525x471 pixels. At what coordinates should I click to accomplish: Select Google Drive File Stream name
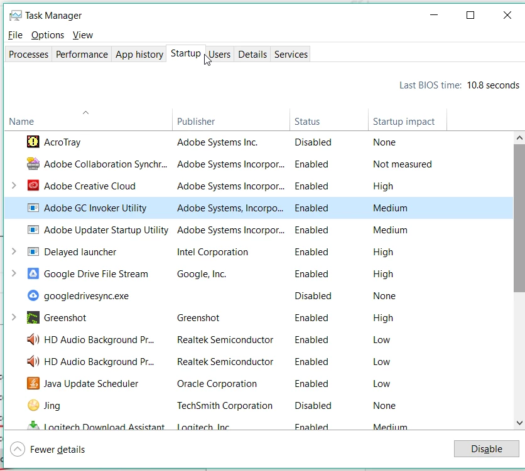(x=95, y=274)
